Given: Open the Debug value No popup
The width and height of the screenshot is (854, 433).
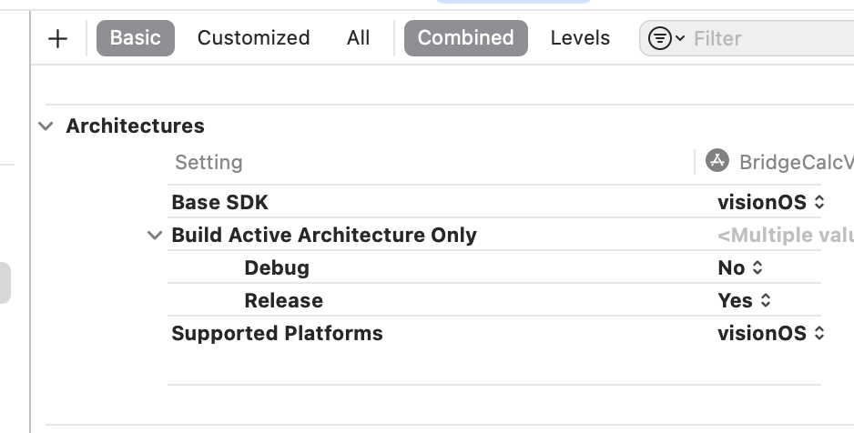Looking at the screenshot, I should (x=740, y=267).
